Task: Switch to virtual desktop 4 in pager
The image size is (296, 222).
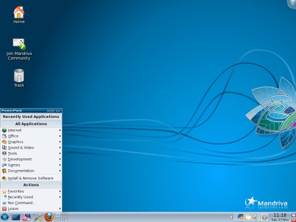Action: (x=65, y=219)
